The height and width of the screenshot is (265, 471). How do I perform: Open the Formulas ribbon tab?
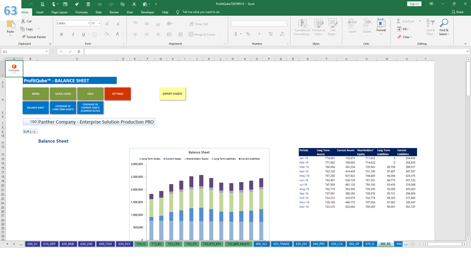click(x=81, y=12)
